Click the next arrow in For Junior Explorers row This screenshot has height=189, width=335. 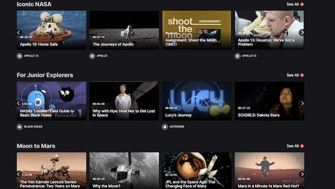(302, 103)
